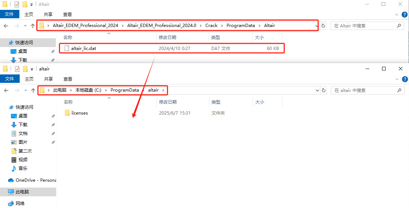Click altair breadcrumb in lower window

tap(153, 90)
